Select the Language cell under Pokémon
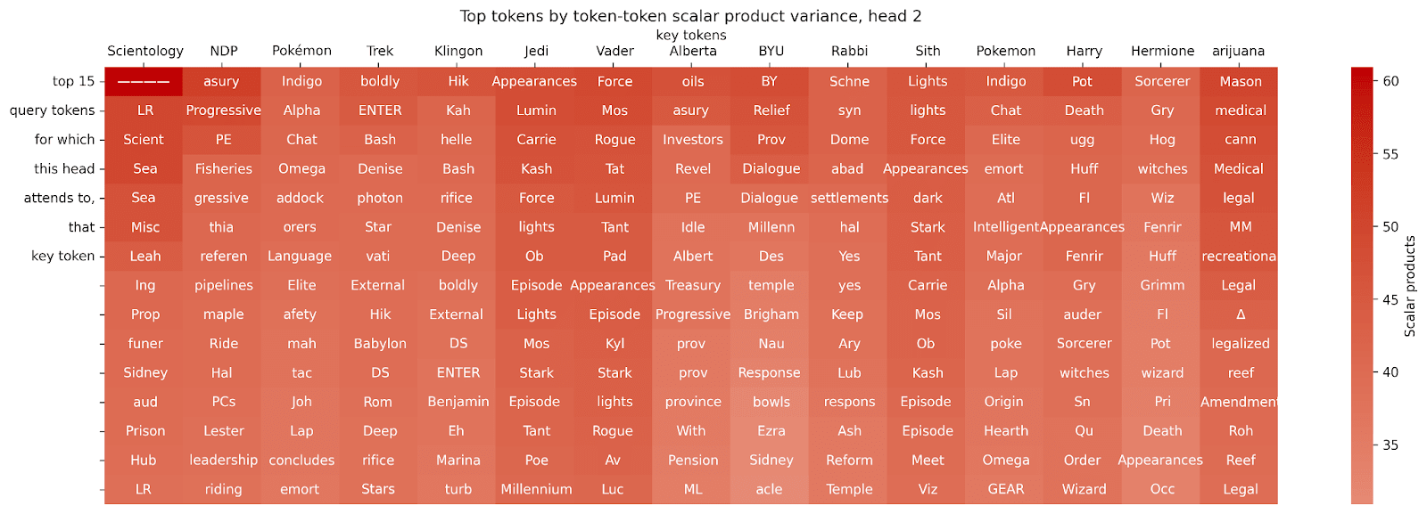The image size is (1427, 514). click(300, 257)
